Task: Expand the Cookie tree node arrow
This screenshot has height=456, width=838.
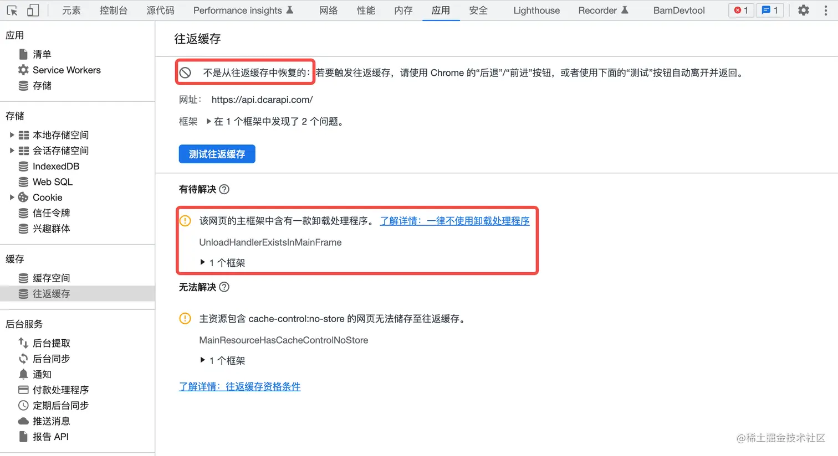Action: [12, 197]
